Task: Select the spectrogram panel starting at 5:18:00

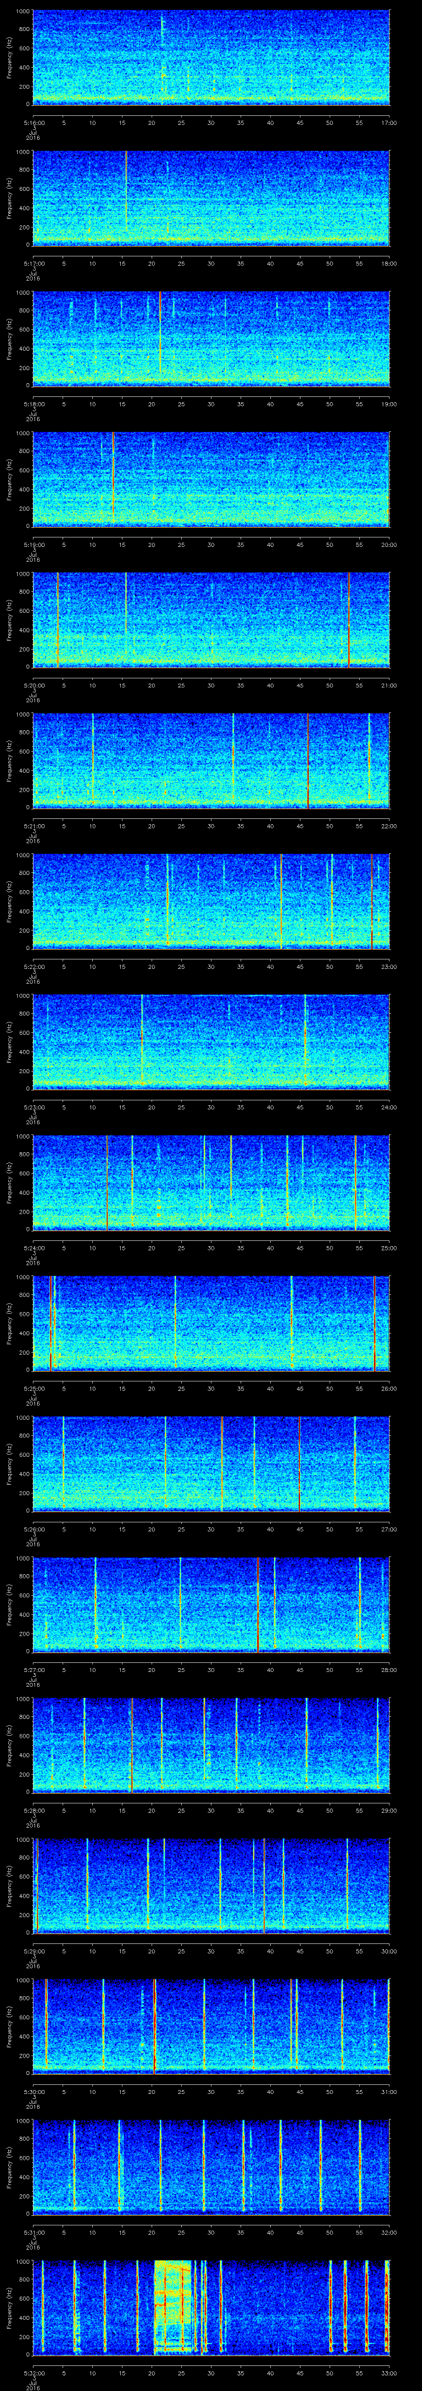Action: [x=211, y=339]
